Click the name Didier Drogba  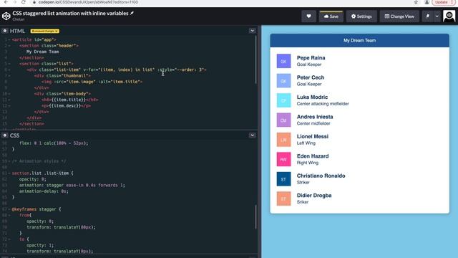314,196
